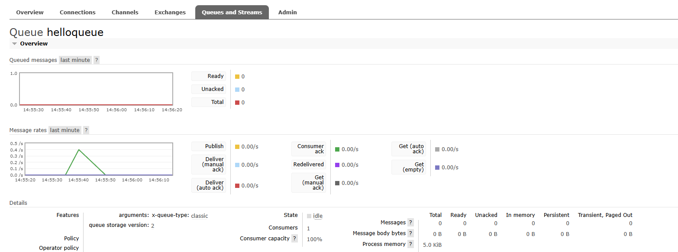Click the Publish legend label

click(x=209, y=146)
